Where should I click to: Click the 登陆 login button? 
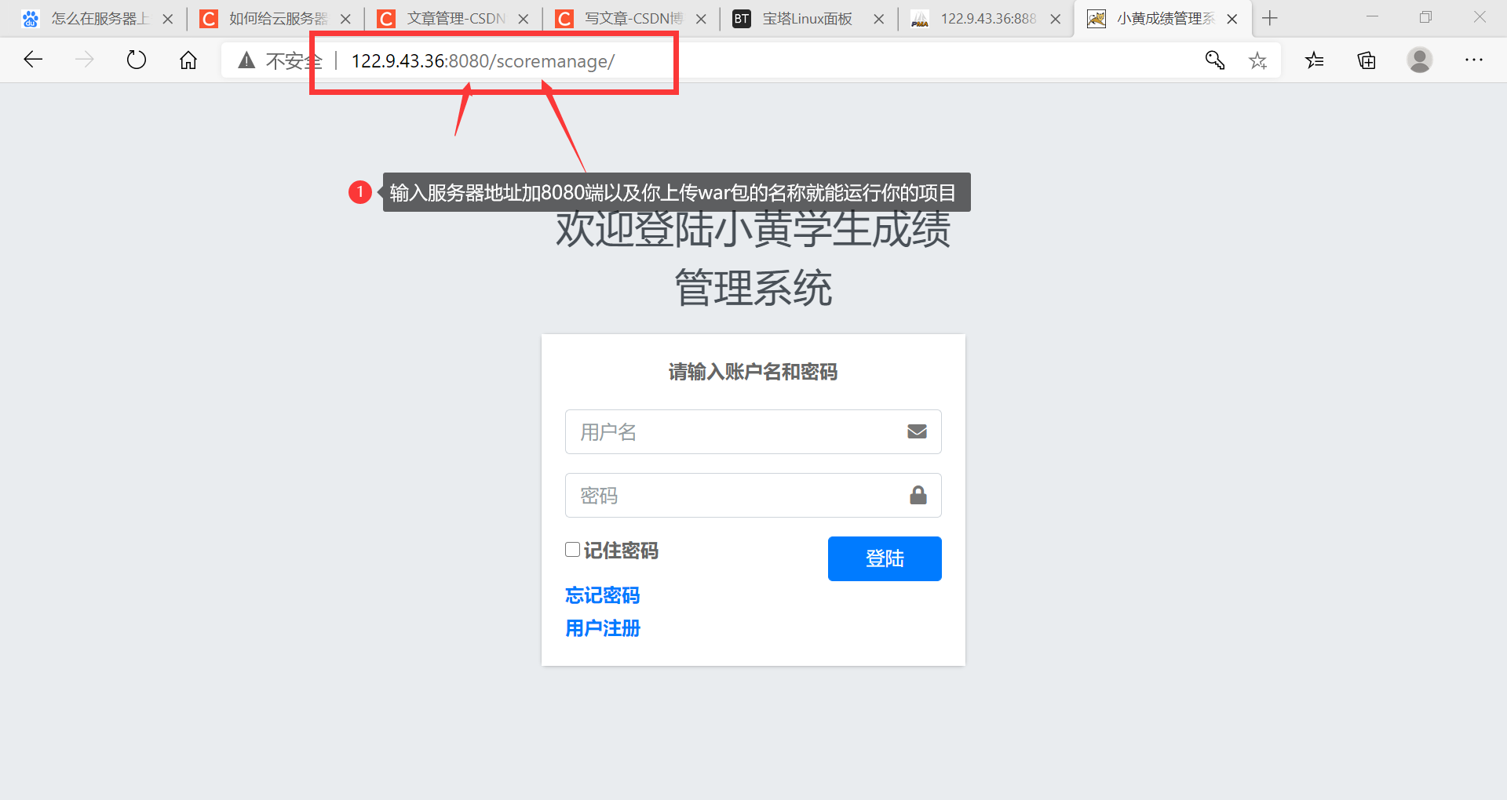tap(884, 558)
